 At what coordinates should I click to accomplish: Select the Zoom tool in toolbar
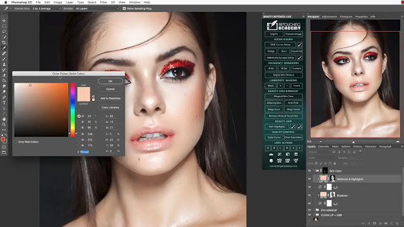[4, 124]
